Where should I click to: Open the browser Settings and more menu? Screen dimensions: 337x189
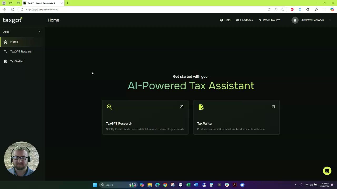(x=324, y=9)
